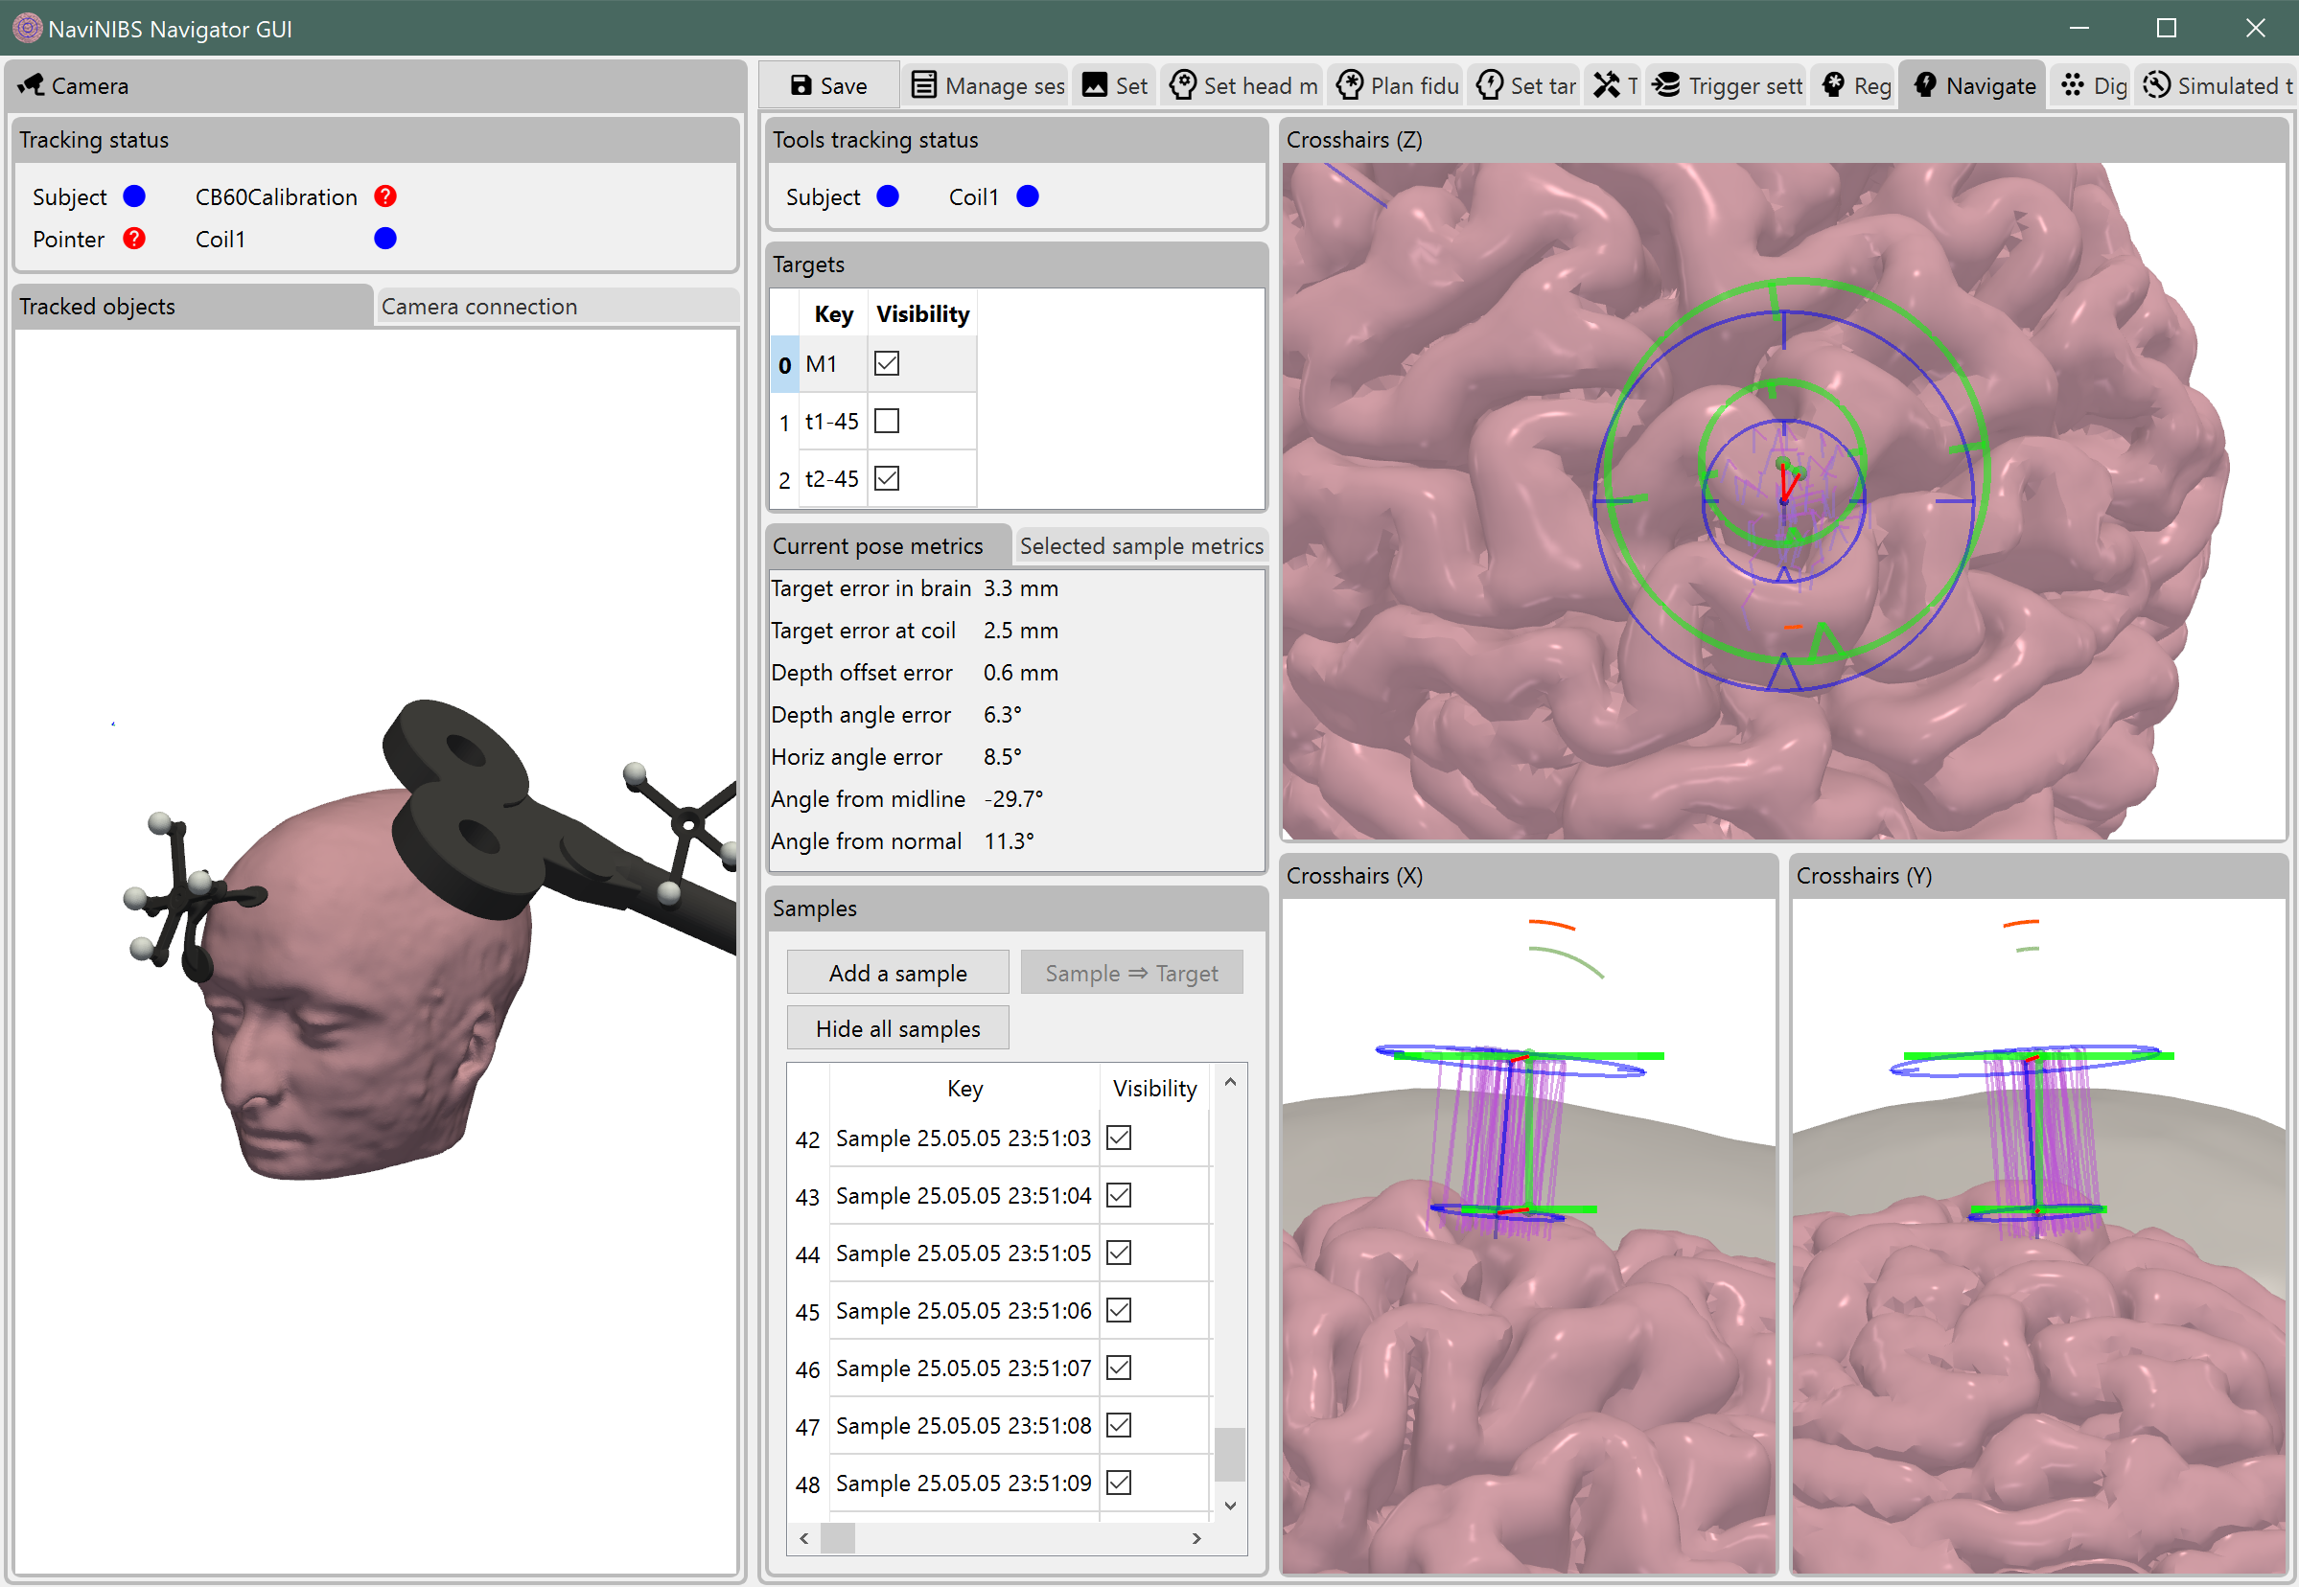Click the Target error in brain value
Image resolution: width=2299 pixels, height=1587 pixels.
coord(1022,588)
